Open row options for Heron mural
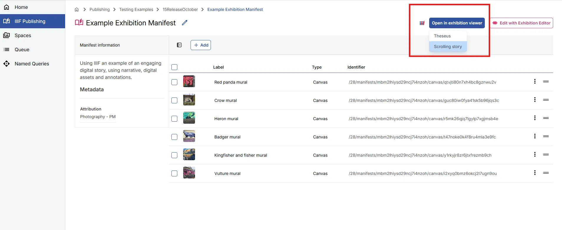 tap(535, 118)
